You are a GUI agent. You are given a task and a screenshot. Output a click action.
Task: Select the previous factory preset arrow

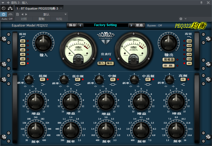click(x=80, y=25)
